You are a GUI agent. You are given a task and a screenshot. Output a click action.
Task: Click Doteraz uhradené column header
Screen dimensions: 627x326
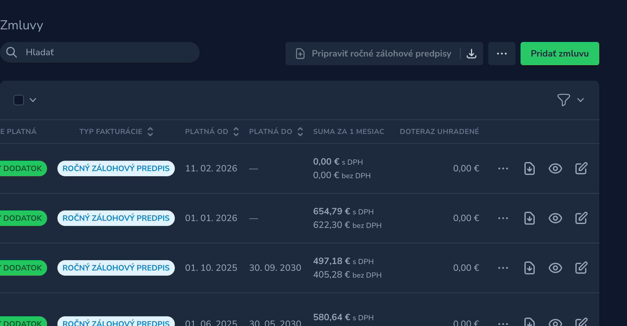439,132
